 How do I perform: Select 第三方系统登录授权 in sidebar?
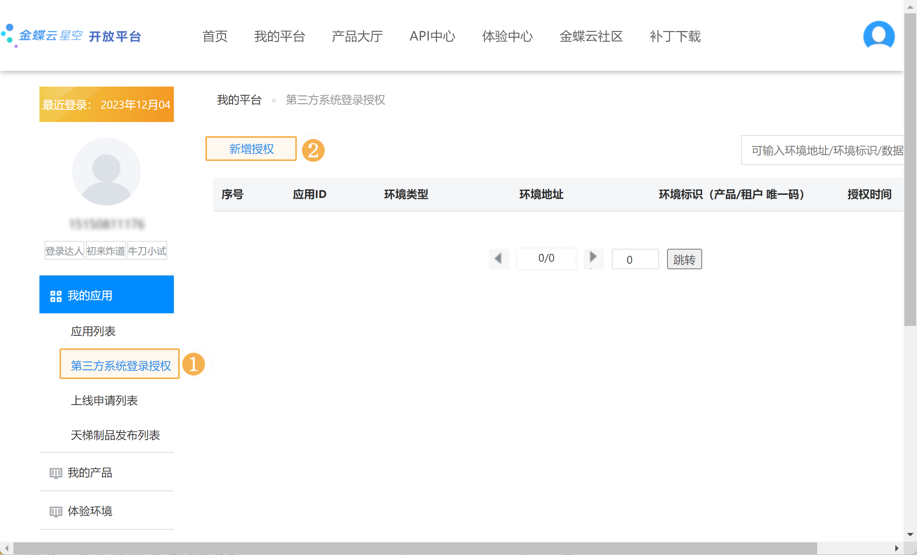click(120, 365)
